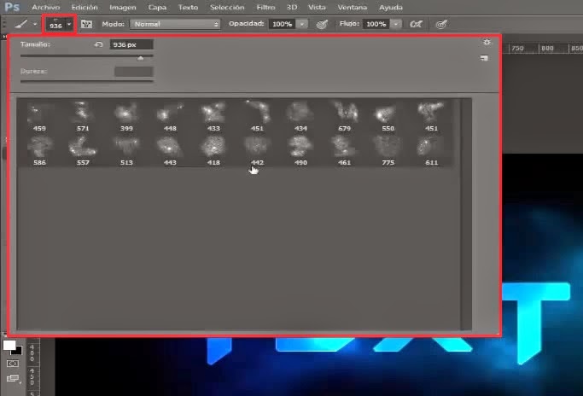This screenshot has width=583, height=396.
Task: Click the brush preset list scrollbar
Action: coord(466,214)
